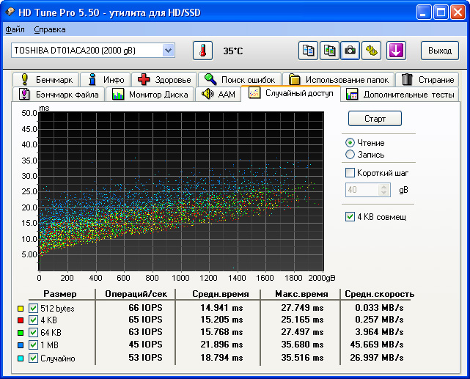
Task: Open the Здоровье tab with red cross
Action: 164,79
